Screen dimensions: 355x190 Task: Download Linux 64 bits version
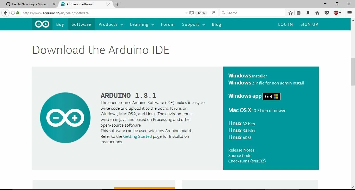pyautogui.click(x=242, y=130)
